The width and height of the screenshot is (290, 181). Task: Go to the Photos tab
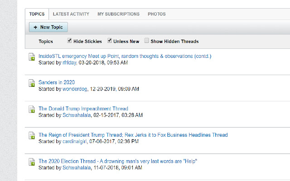point(157,14)
